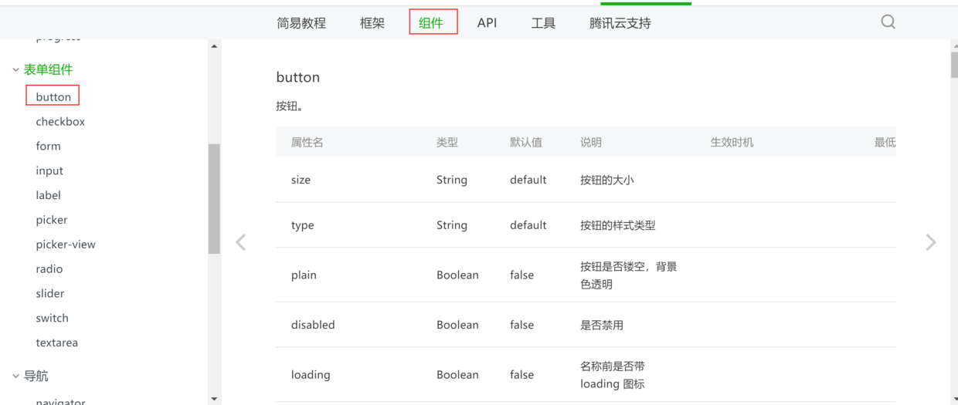Open the textarea component page
Screen dimensions: 958x405
[56, 343]
